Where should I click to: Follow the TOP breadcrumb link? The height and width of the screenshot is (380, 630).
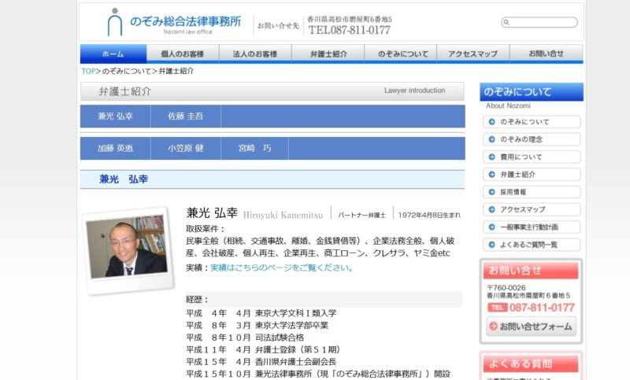[x=88, y=71]
